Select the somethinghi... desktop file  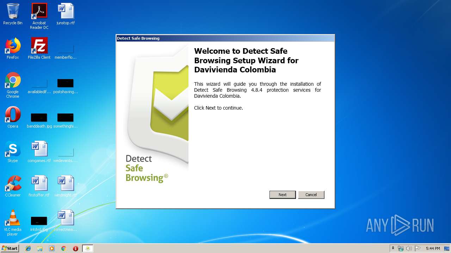point(66,121)
